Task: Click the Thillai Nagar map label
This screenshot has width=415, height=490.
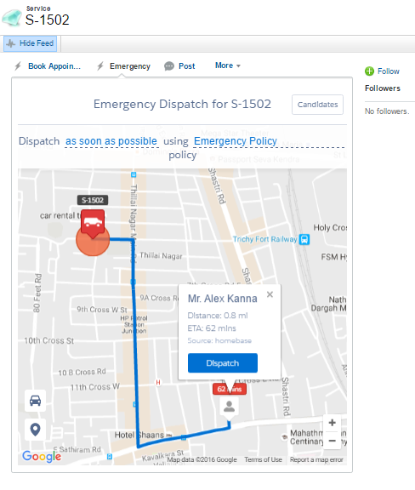Action: (161, 255)
